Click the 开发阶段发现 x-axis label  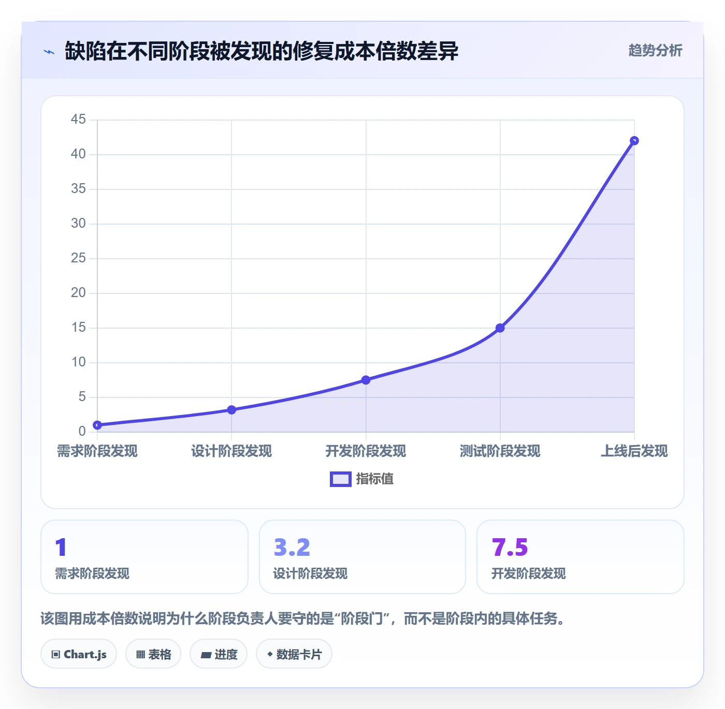coord(366,451)
